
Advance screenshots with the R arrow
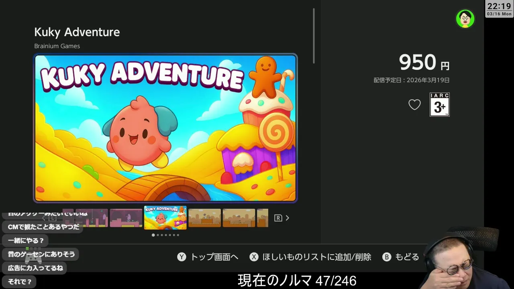point(282,218)
